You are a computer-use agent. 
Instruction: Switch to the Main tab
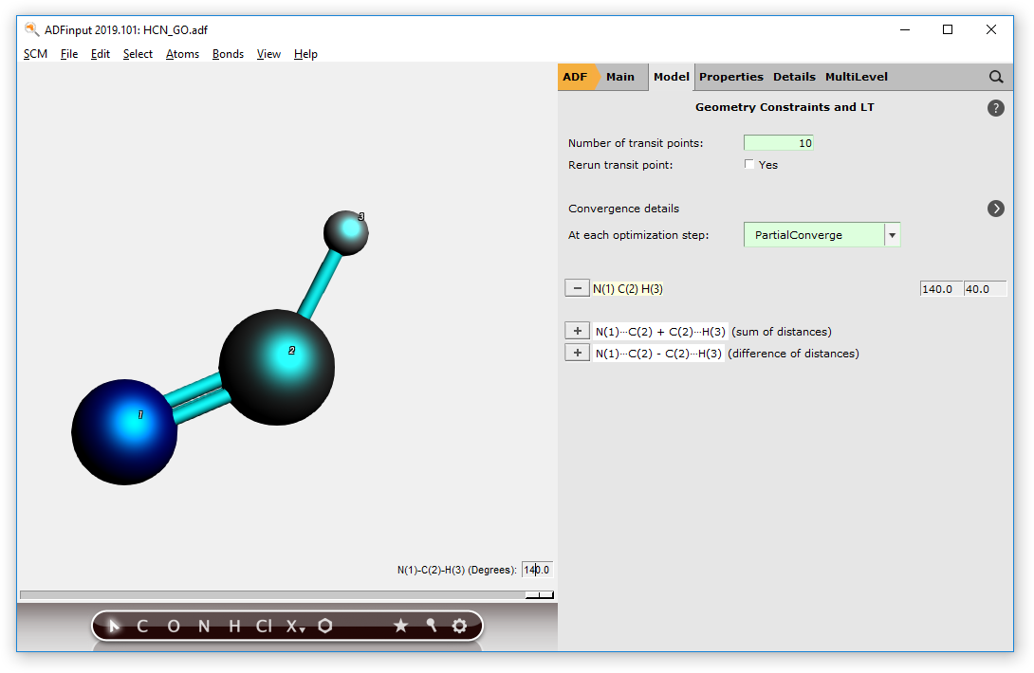click(x=619, y=77)
